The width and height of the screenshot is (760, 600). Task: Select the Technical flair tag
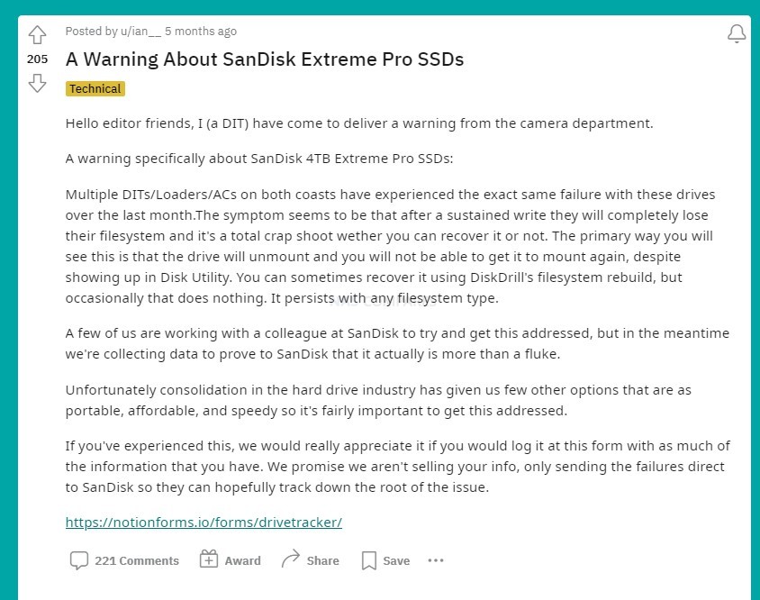pyautogui.click(x=95, y=89)
